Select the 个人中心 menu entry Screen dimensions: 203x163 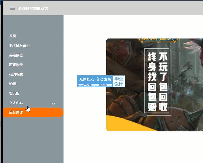pyautogui.click(x=16, y=103)
